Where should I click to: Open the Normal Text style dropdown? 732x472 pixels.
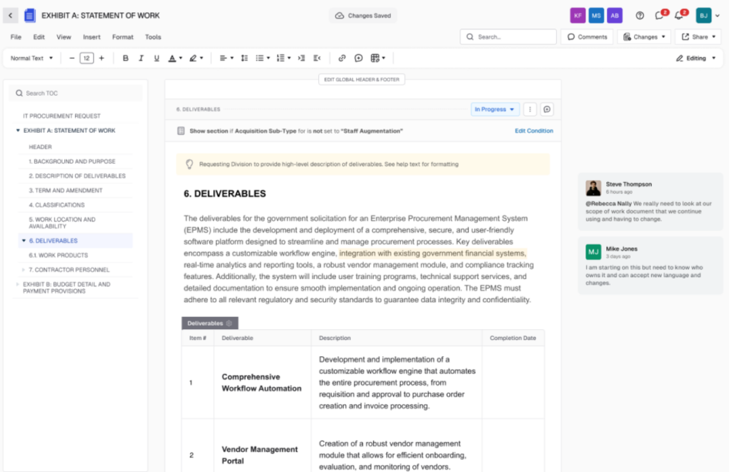click(30, 58)
